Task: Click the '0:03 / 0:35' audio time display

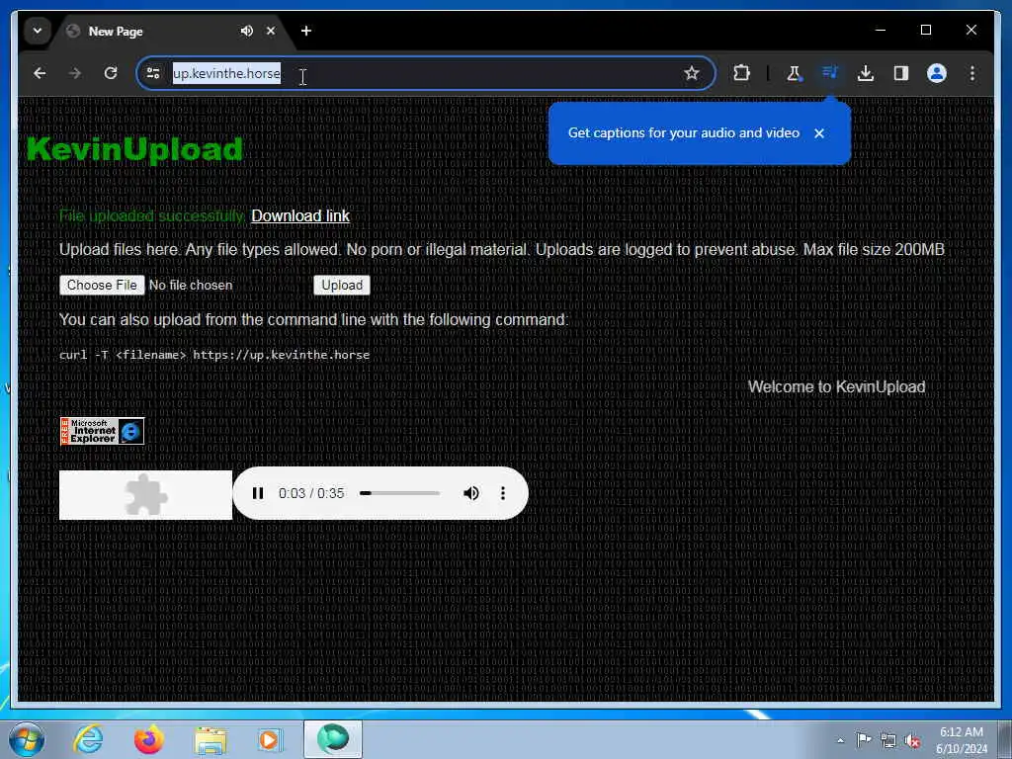Action: coord(311,494)
